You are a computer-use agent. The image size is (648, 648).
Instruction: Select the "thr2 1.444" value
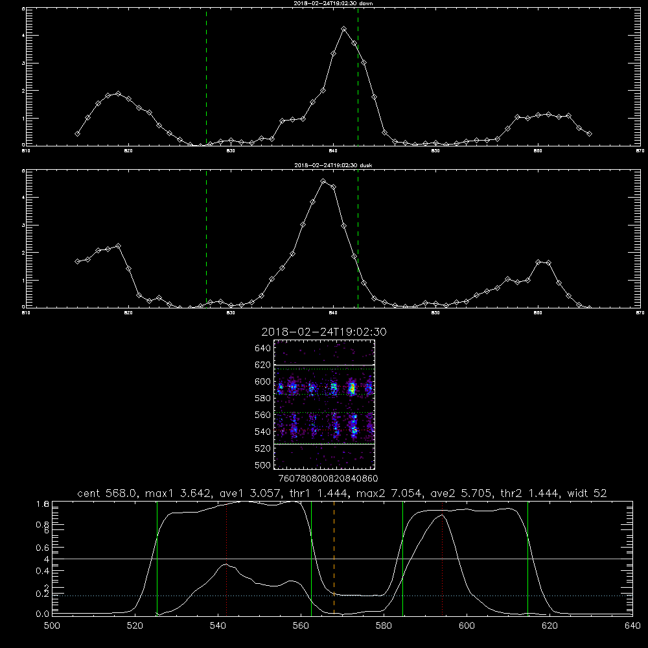(530, 493)
